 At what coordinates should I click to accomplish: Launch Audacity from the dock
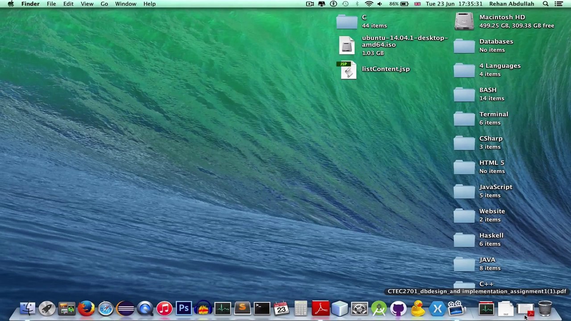pyautogui.click(x=203, y=308)
